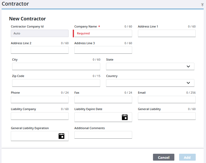Open General Liability Expiration calendar icon

tap(61, 136)
